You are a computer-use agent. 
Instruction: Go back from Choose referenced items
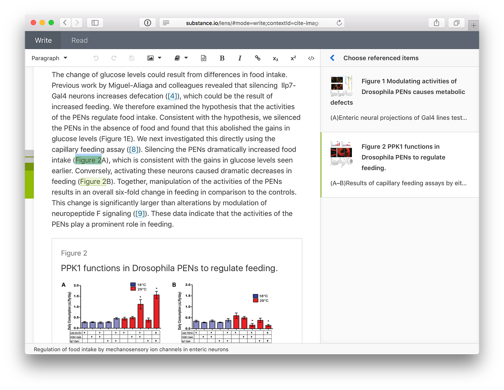[x=332, y=58]
